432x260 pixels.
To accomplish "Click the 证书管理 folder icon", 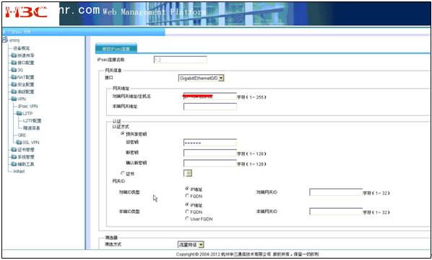I will 14,150.
